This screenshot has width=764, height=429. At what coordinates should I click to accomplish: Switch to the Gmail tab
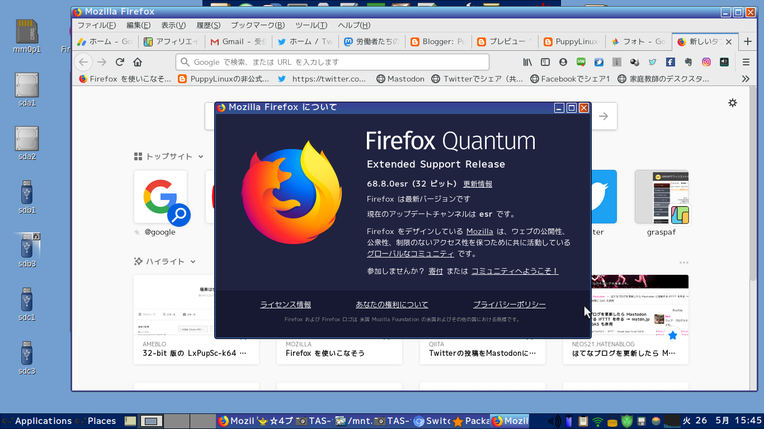point(238,41)
